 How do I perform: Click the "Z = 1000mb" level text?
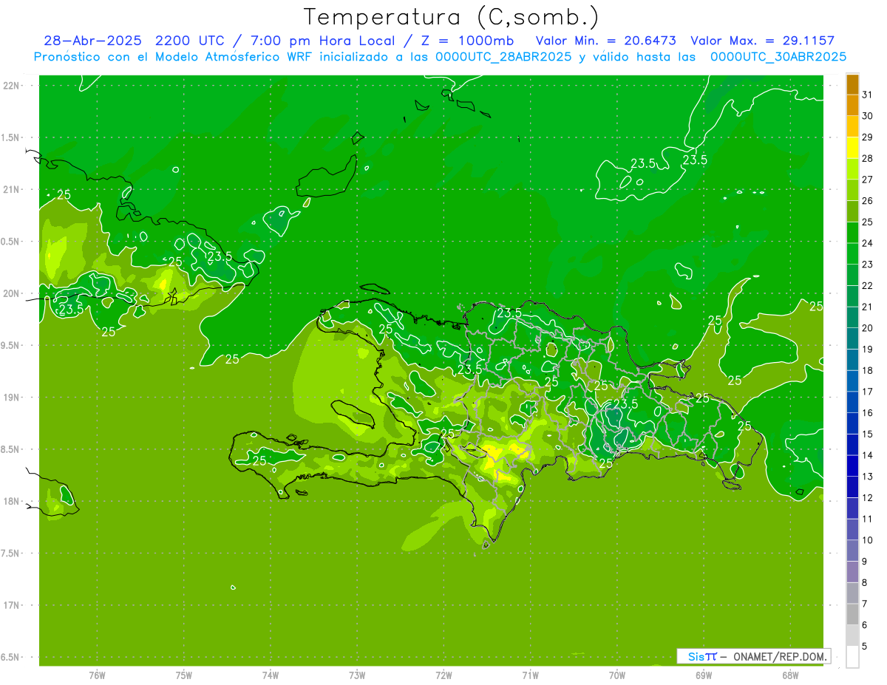469,41
